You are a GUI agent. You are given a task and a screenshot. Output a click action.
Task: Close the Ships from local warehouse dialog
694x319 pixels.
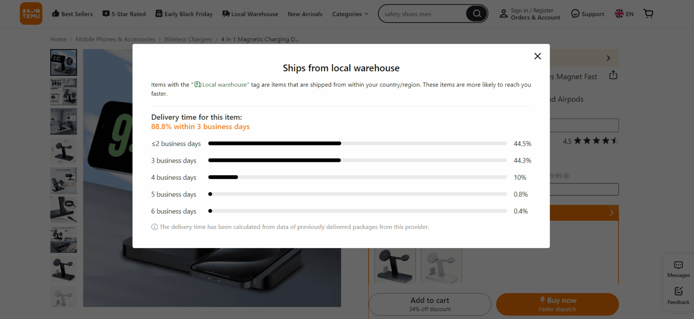click(x=537, y=56)
